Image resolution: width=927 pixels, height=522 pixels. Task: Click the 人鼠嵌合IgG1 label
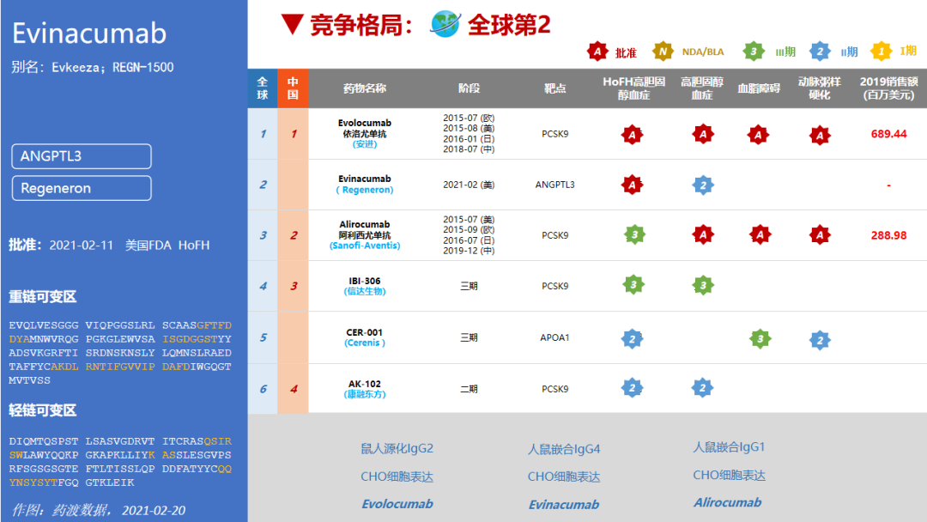[x=729, y=447]
